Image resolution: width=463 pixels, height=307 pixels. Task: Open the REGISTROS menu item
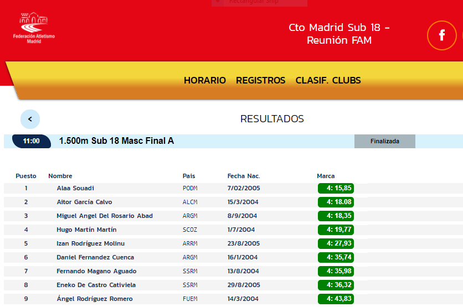(x=260, y=80)
